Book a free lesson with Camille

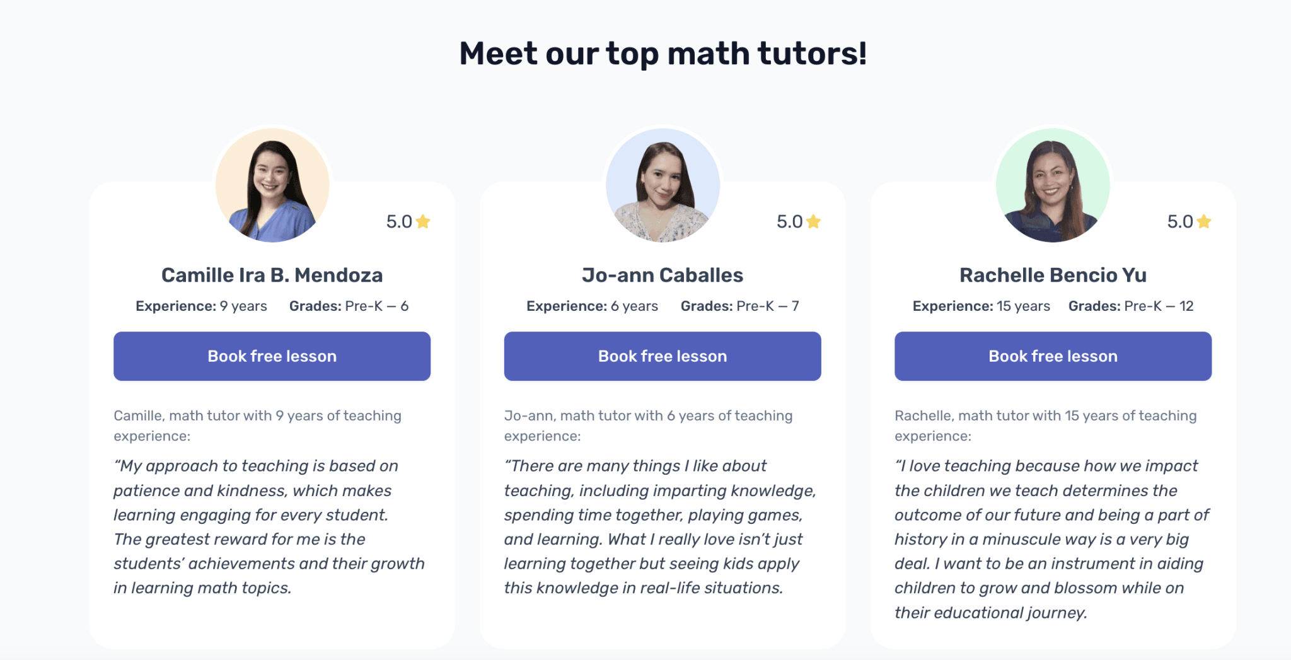tap(271, 356)
